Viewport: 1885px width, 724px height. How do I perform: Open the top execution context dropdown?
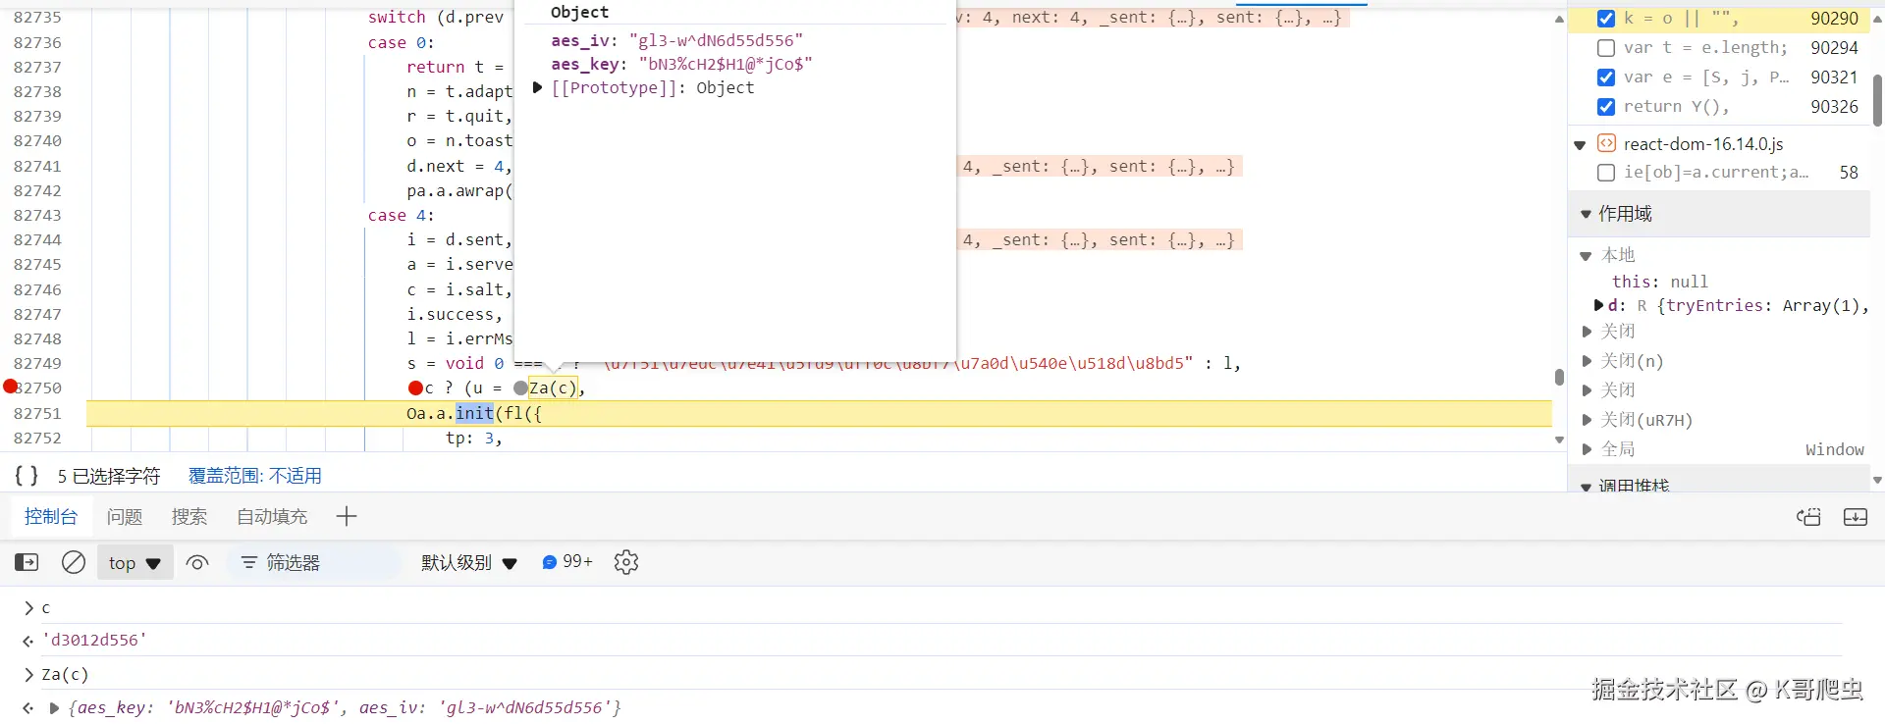tap(135, 562)
